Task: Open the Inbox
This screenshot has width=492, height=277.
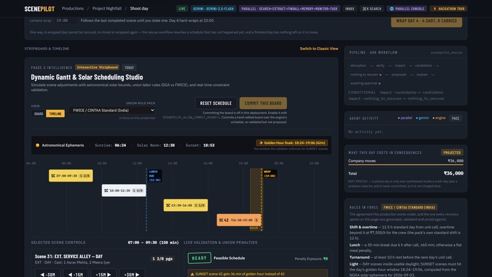Action: click(x=350, y=9)
